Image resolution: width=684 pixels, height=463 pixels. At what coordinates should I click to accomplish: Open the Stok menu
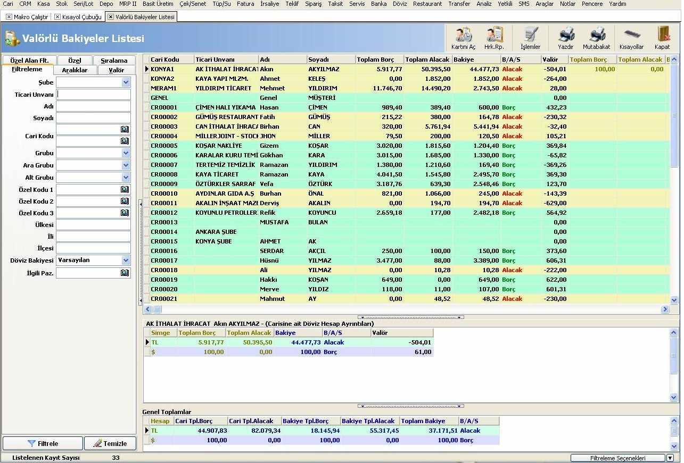click(x=62, y=4)
